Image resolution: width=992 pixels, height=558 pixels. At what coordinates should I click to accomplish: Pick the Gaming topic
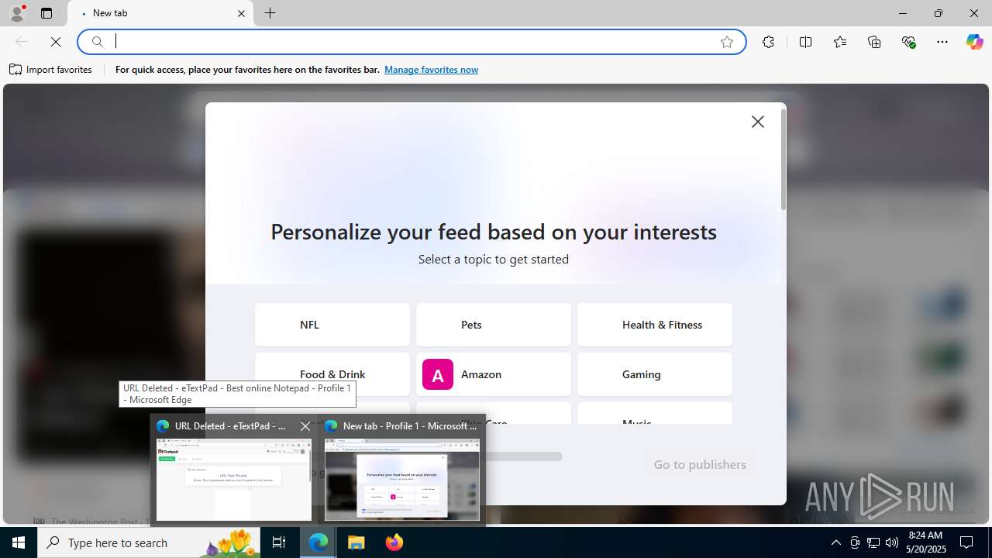(655, 374)
